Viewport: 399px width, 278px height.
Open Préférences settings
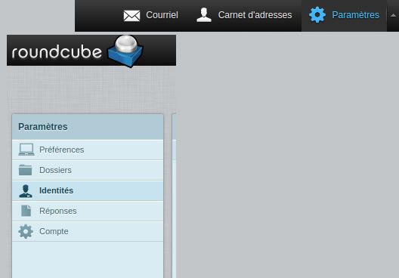[88, 150]
